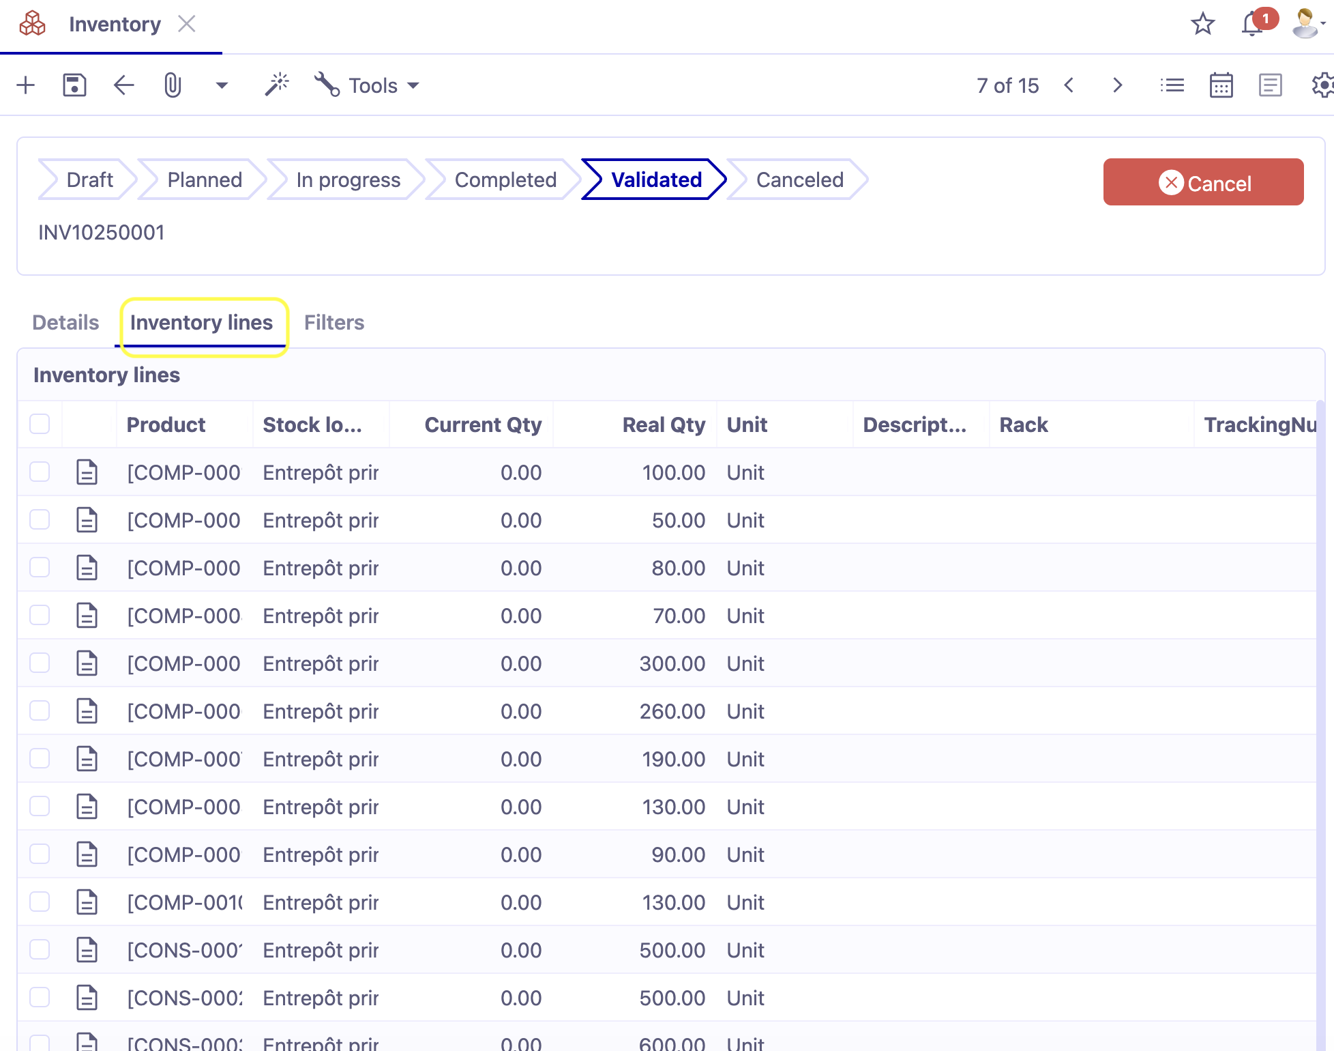Save the record with the floppy icon
This screenshot has height=1051, width=1334.
click(x=74, y=85)
